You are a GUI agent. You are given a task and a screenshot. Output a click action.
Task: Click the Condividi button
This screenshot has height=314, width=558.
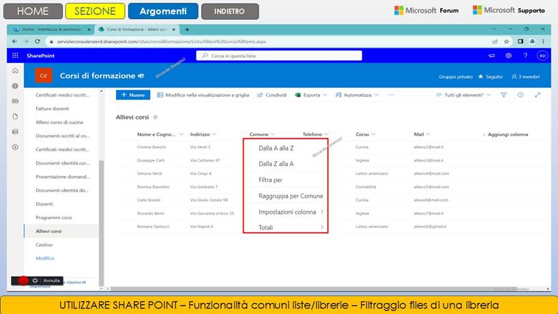272,95
